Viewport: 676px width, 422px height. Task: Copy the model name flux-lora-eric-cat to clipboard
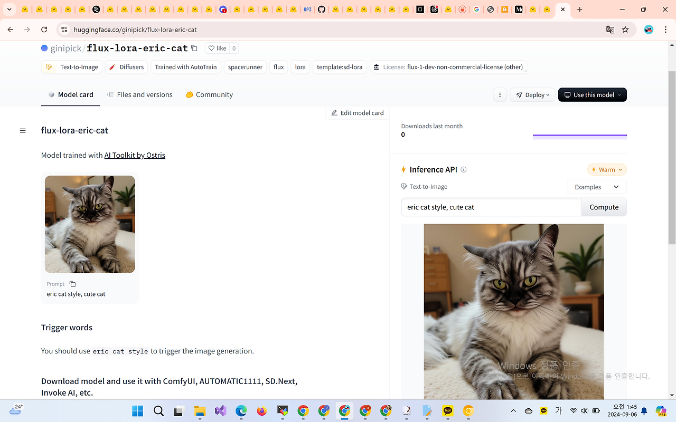[x=194, y=48]
